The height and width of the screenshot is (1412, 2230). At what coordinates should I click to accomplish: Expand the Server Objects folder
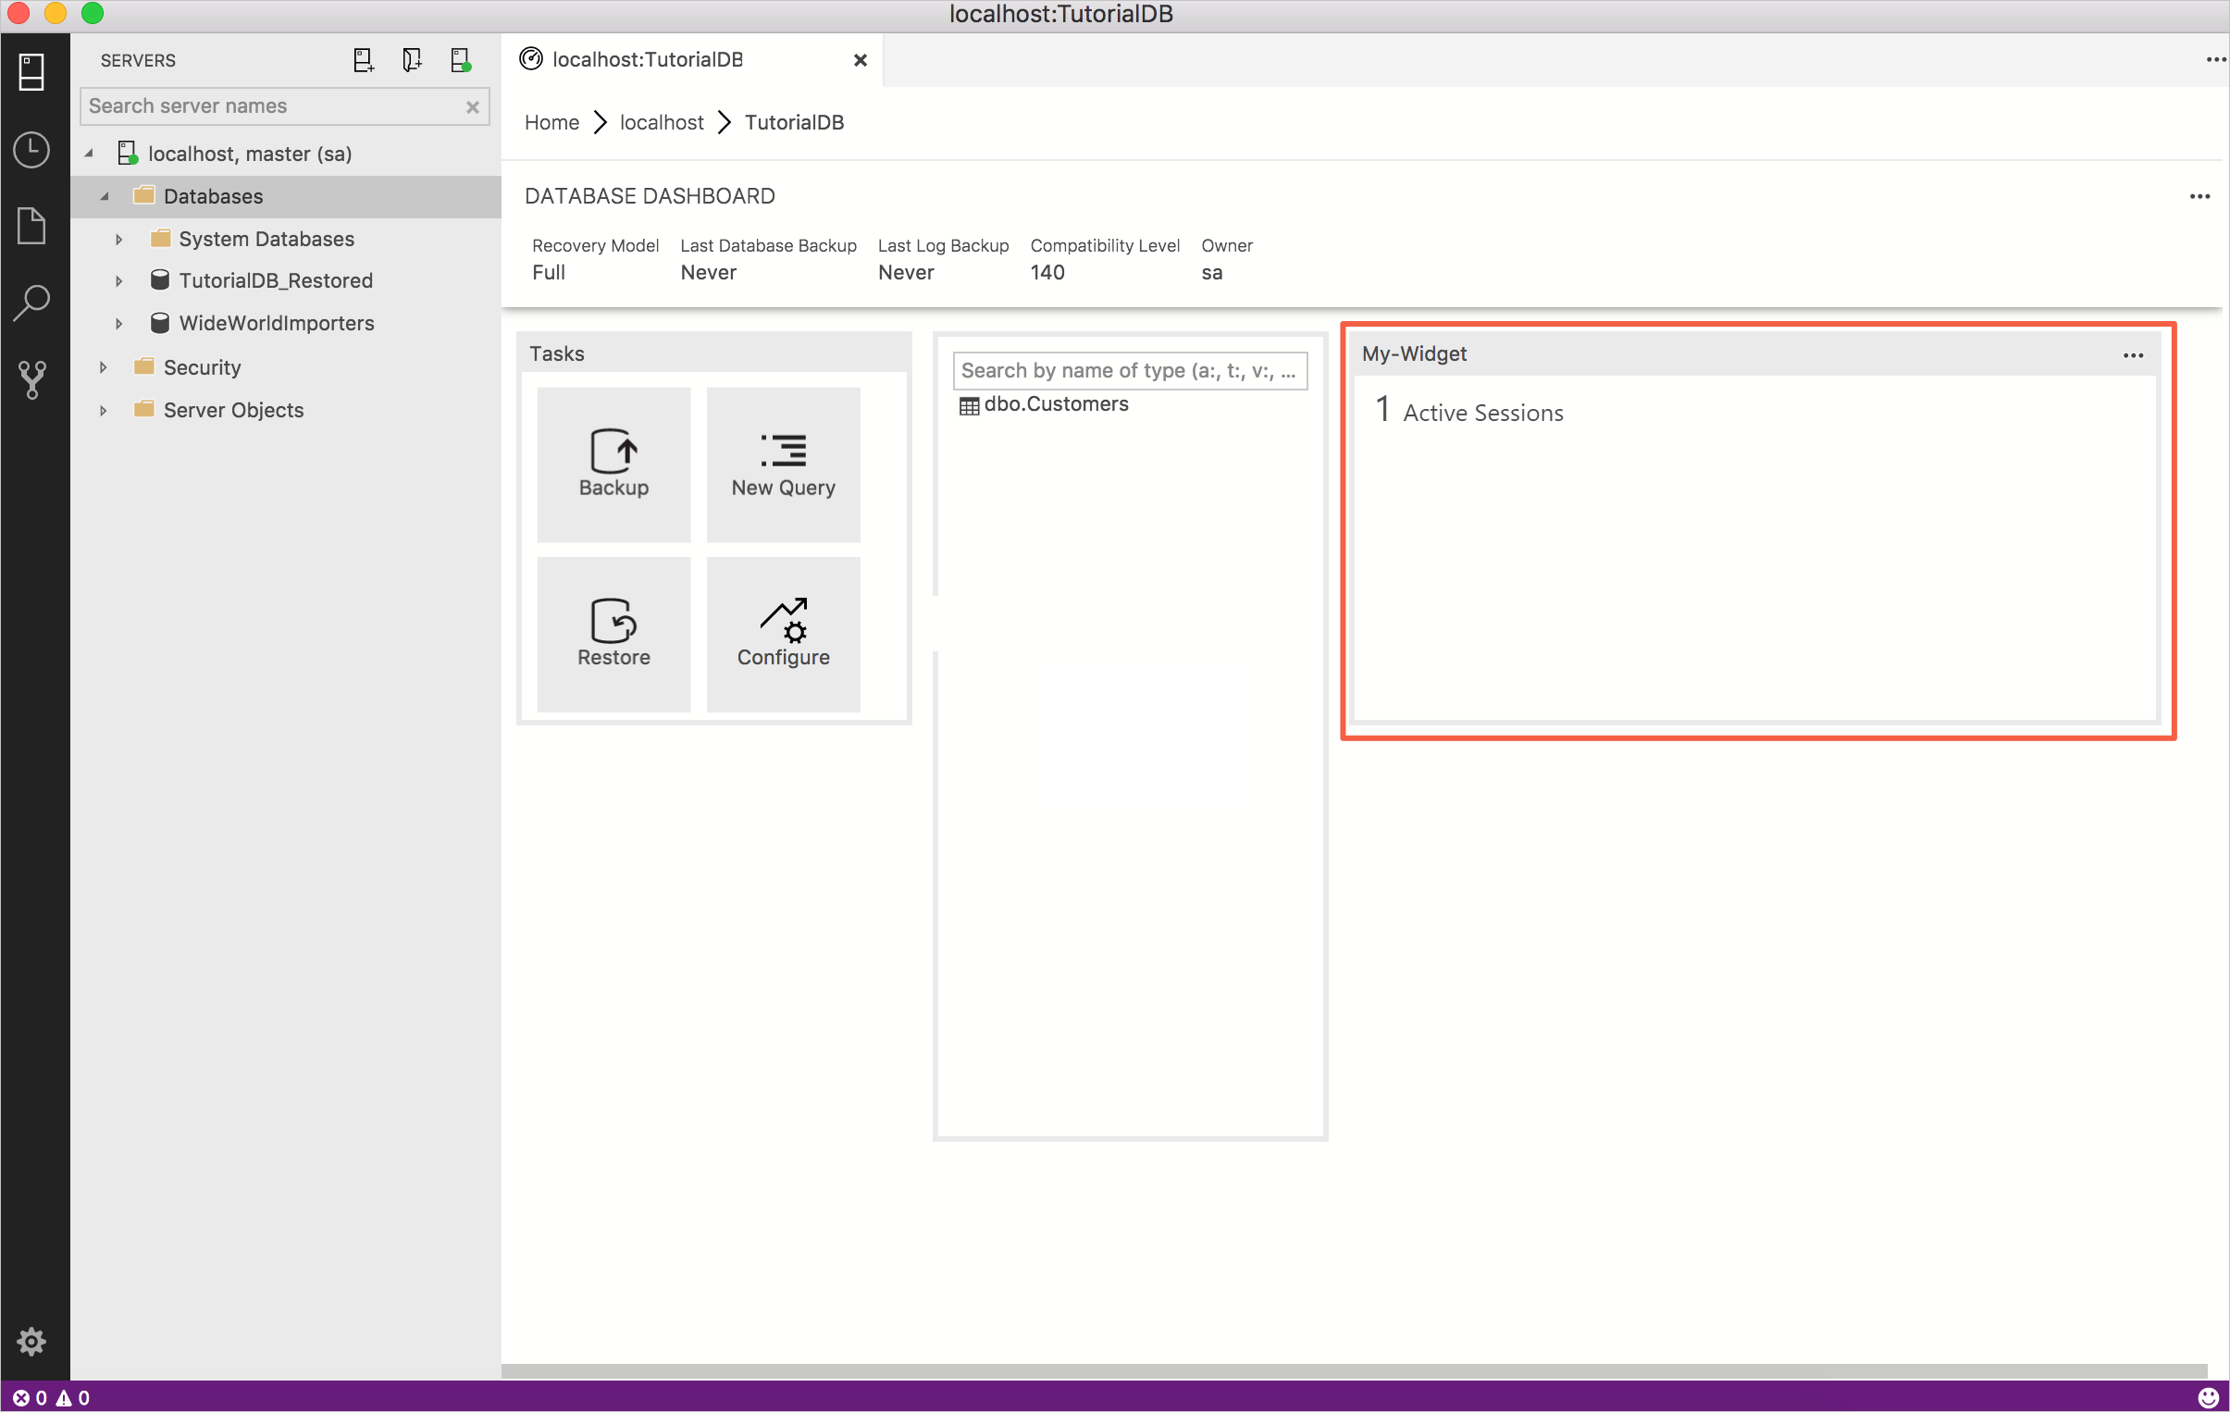(101, 410)
